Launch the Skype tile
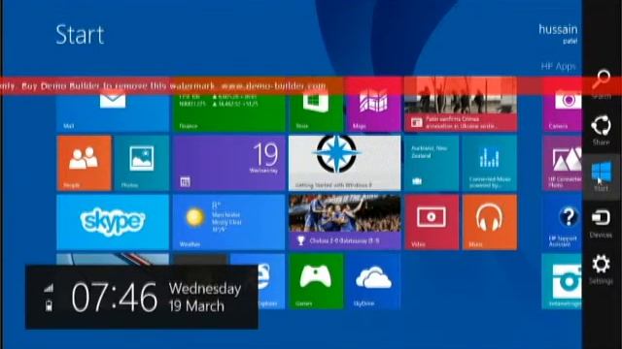Viewport: 622px width, 349px height. click(x=113, y=222)
